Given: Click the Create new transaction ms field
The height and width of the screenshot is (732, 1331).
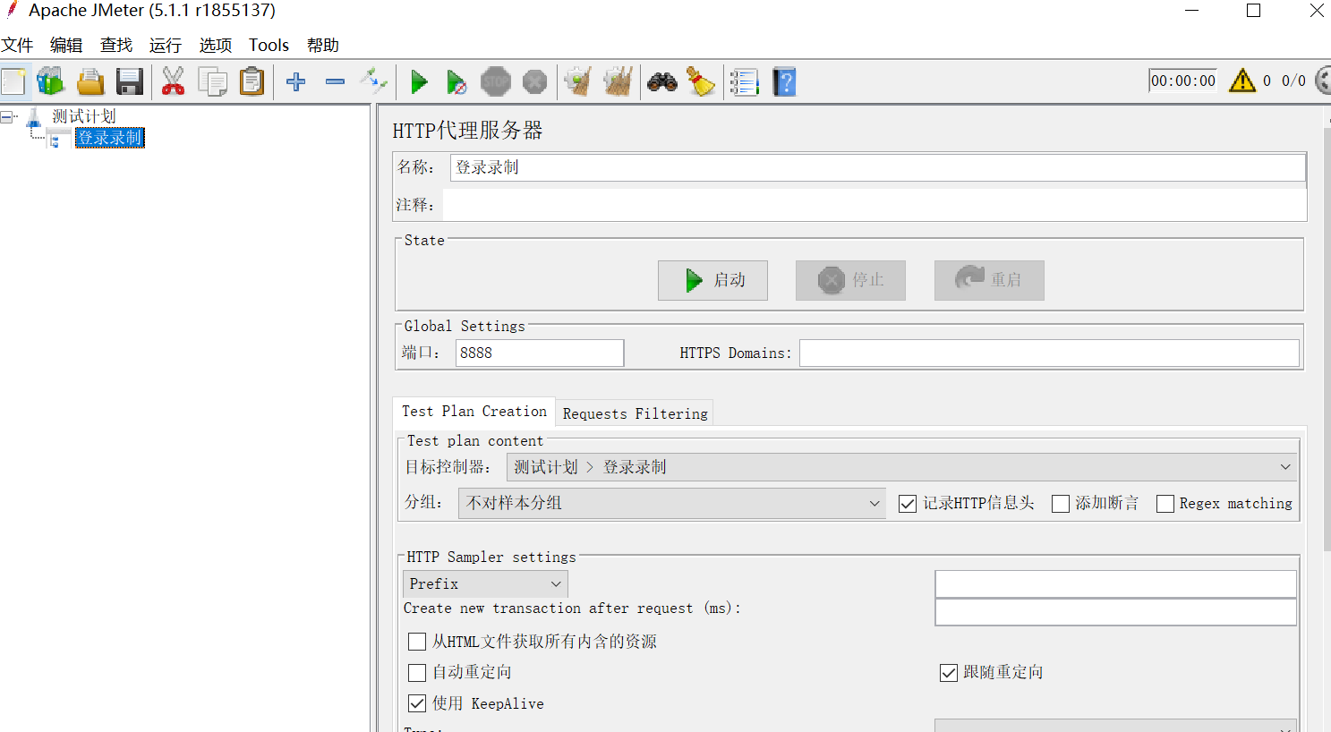Looking at the screenshot, I should (x=1116, y=612).
